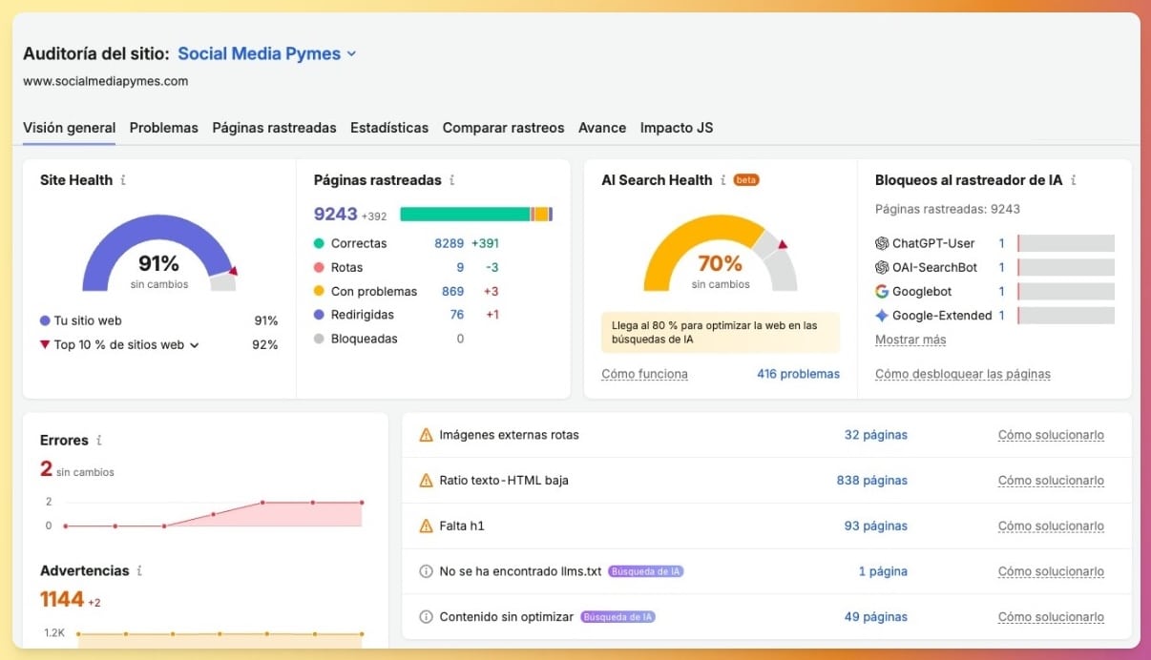Image resolution: width=1151 pixels, height=660 pixels.
Task: Open Cómo desbloquear las páginas link
Action: coord(963,374)
